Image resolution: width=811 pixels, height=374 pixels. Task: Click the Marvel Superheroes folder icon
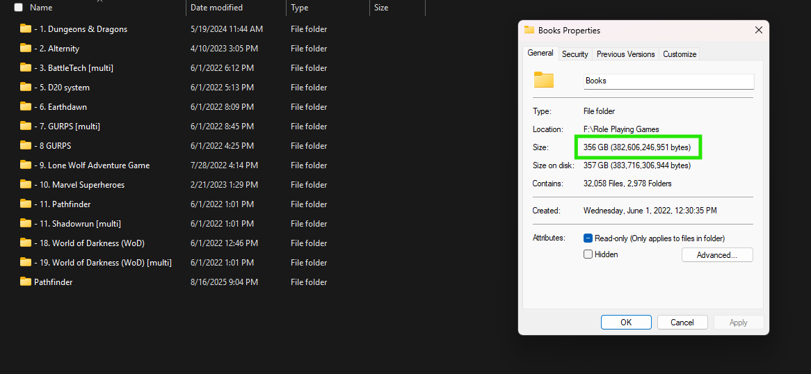pos(26,184)
